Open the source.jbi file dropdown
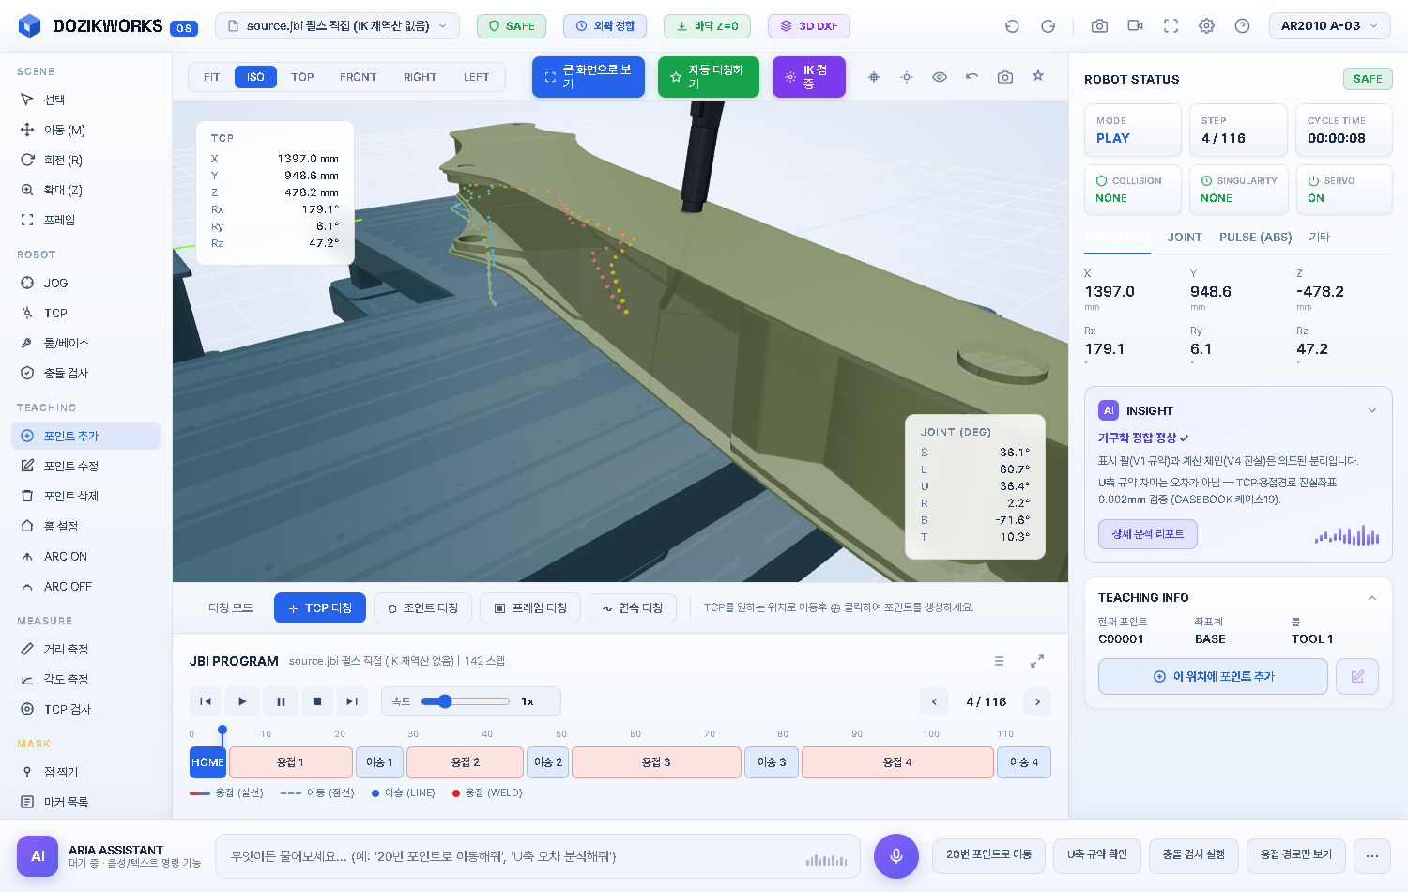Screen dimensions: 1408x892 tap(337, 26)
